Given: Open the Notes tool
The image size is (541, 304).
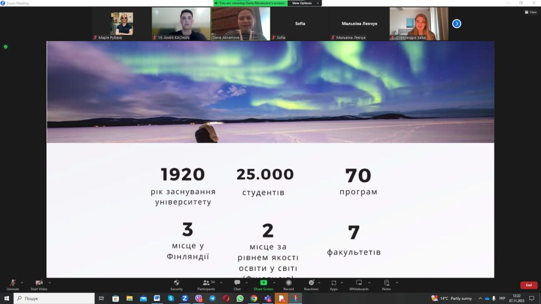Looking at the screenshot, I should 387,284.
